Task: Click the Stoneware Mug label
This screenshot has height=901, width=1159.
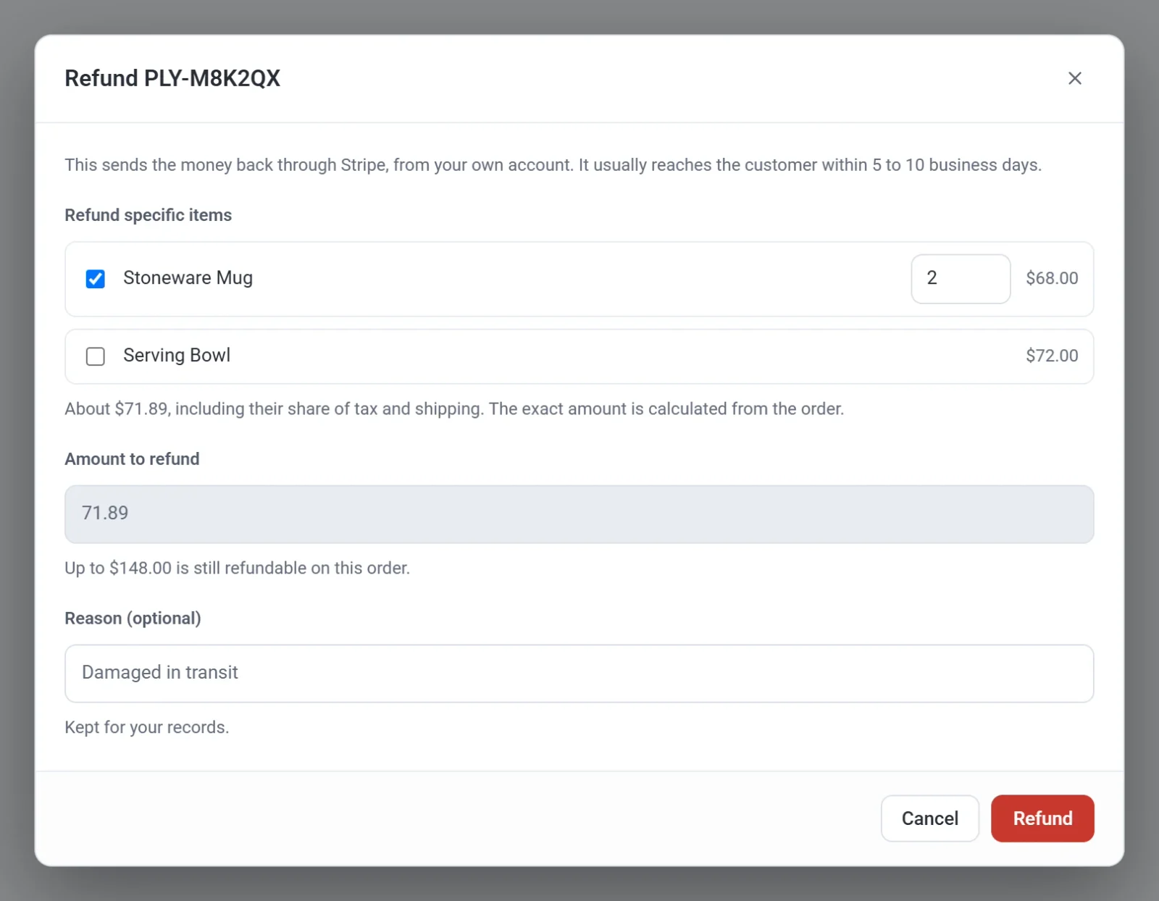Action: (188, 278)
